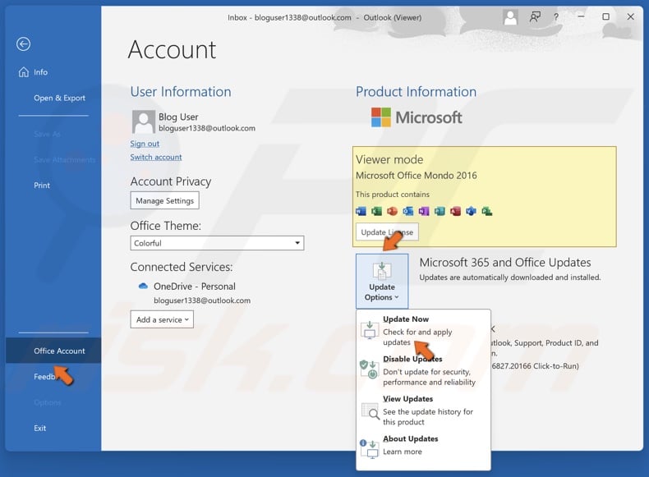Open the Update Options dropdown button
Screen dimensions: 649x477
click(x=382, y=282)
